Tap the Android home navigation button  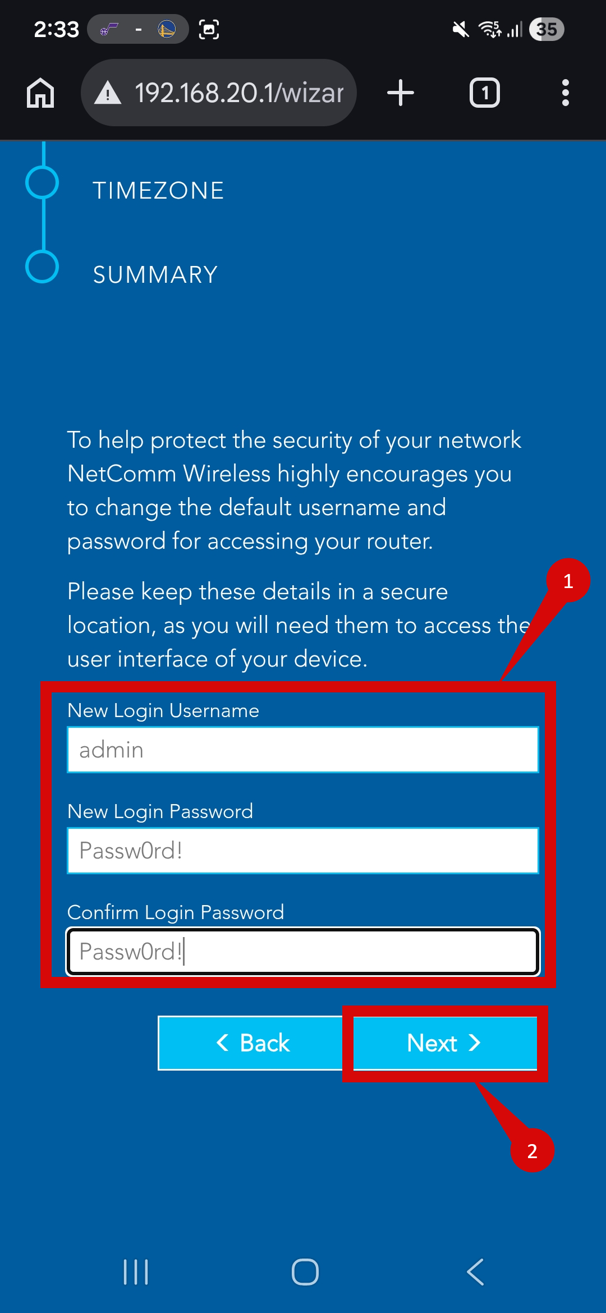305,1271
